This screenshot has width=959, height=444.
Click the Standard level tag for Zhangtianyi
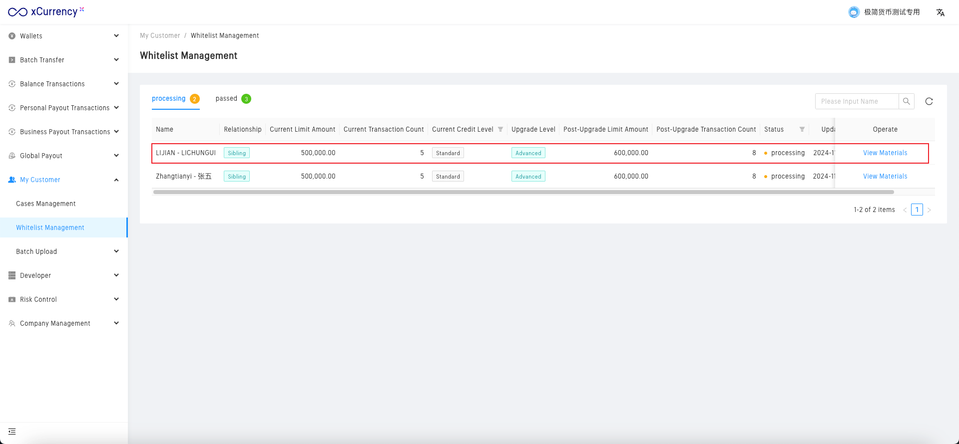tap(448, 177)
